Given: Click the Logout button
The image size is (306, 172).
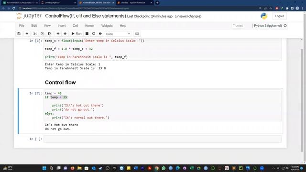Looking at the screenshot, I should (x=279, y=16).
